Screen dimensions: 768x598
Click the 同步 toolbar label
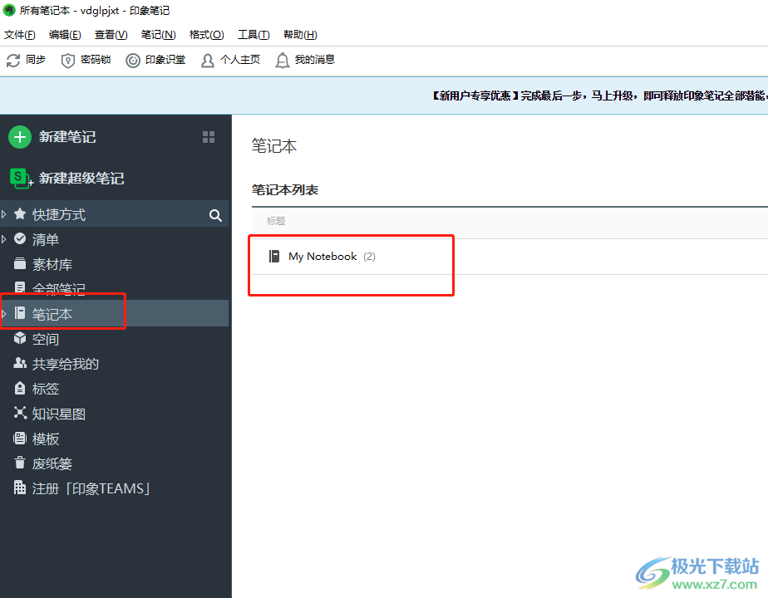click(36, 60)
